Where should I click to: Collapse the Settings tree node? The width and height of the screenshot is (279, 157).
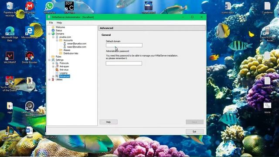pos(49,60)
